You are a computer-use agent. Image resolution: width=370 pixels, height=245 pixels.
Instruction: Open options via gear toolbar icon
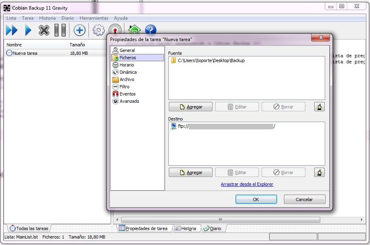99,30
